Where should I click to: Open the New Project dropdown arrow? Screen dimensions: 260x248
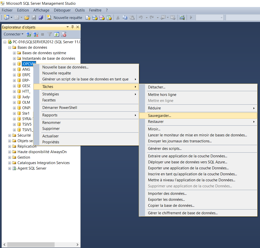(12, 17)
